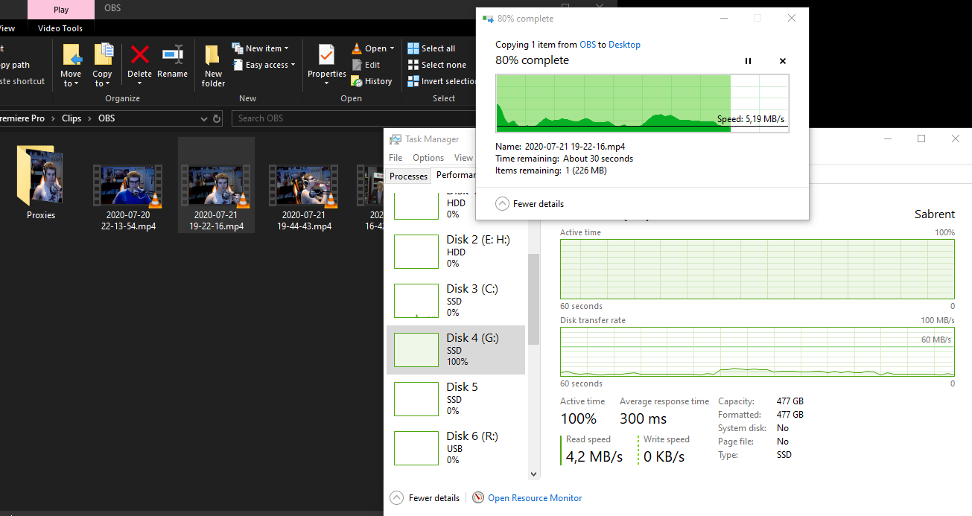Pause the file copy operation
Image resolution: width=972 pixels, height=516 pixels.
click(x=749, y=61)
